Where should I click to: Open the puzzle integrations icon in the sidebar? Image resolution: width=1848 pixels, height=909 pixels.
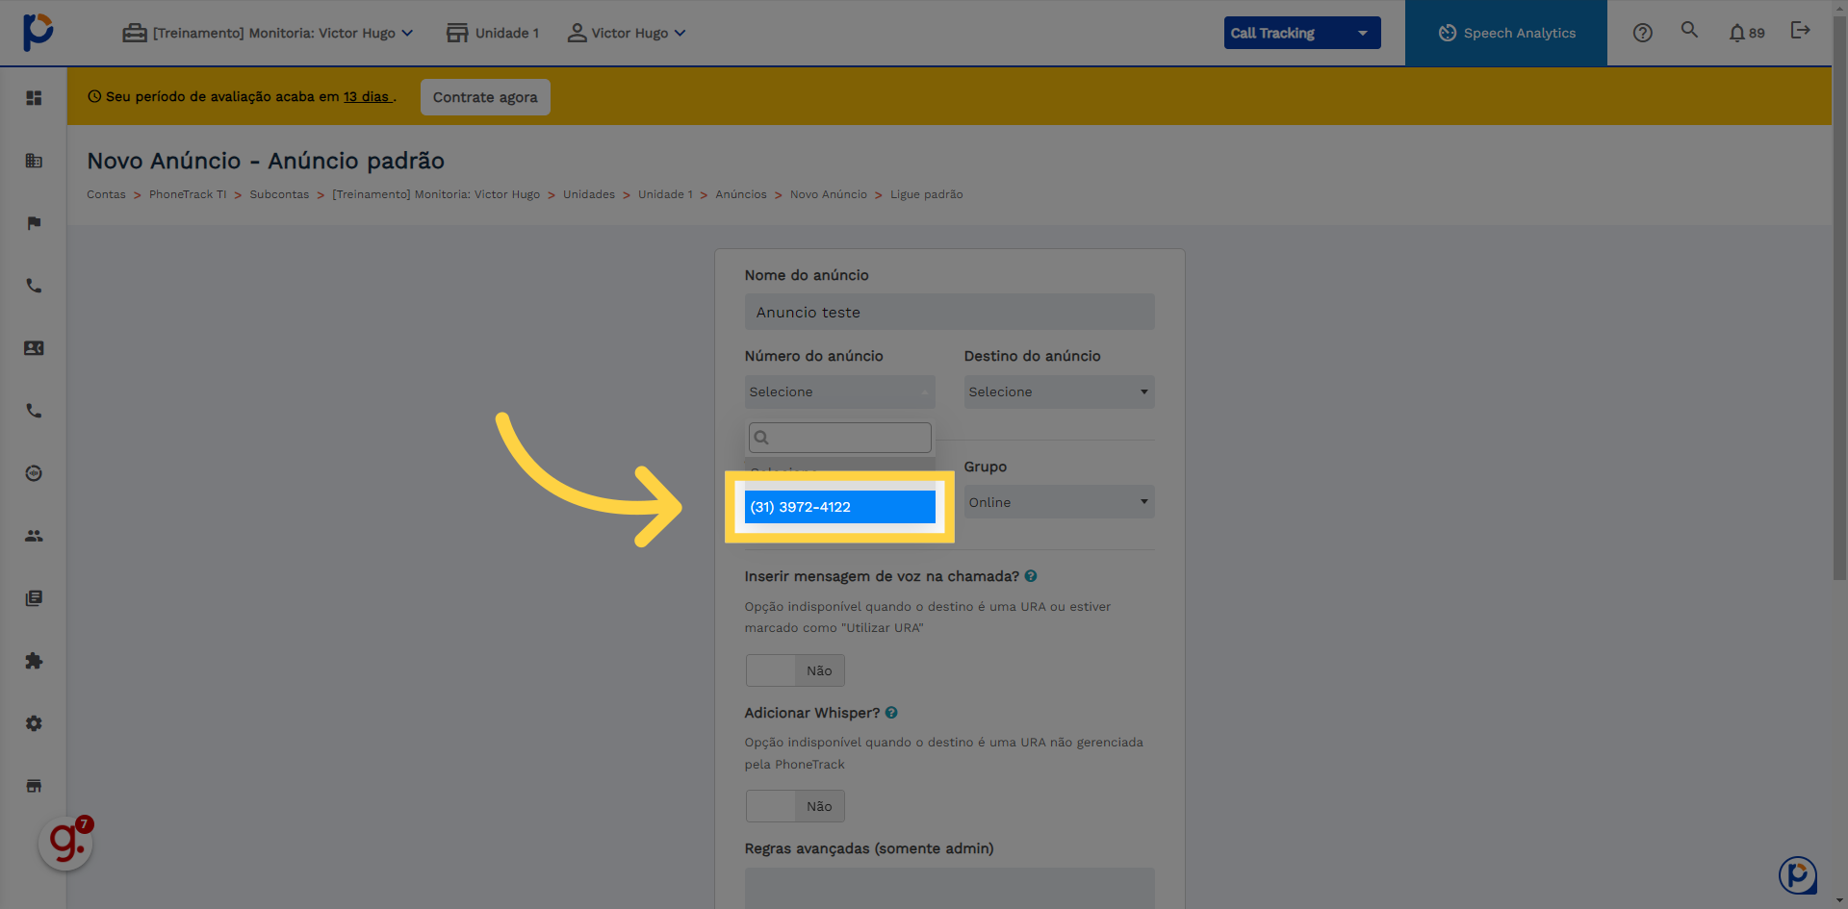[34, 661]
